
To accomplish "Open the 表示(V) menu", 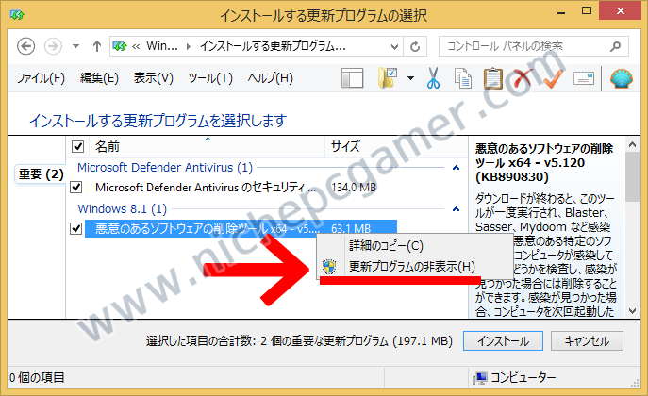I will coord(154,78).
